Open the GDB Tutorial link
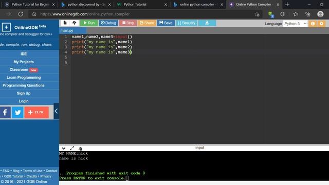 click(13, 176)
